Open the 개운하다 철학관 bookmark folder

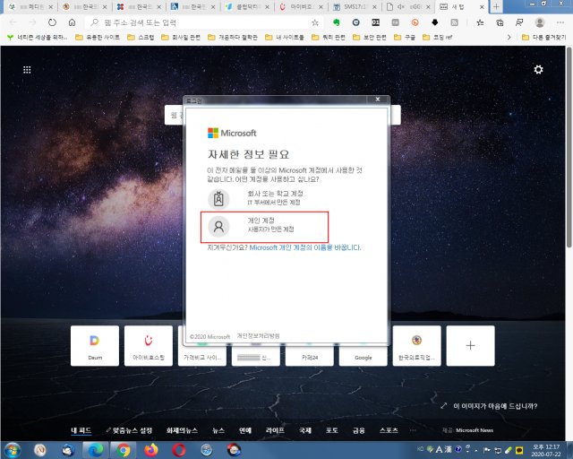(233, 38)
